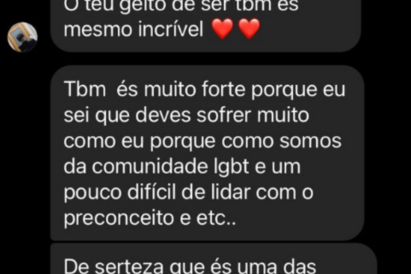Tap the second red heart emoji
411x274 pixels.
tap(249, 29)
